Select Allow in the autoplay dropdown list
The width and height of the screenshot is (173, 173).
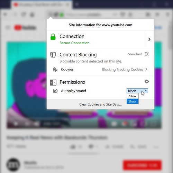(133, 96)
